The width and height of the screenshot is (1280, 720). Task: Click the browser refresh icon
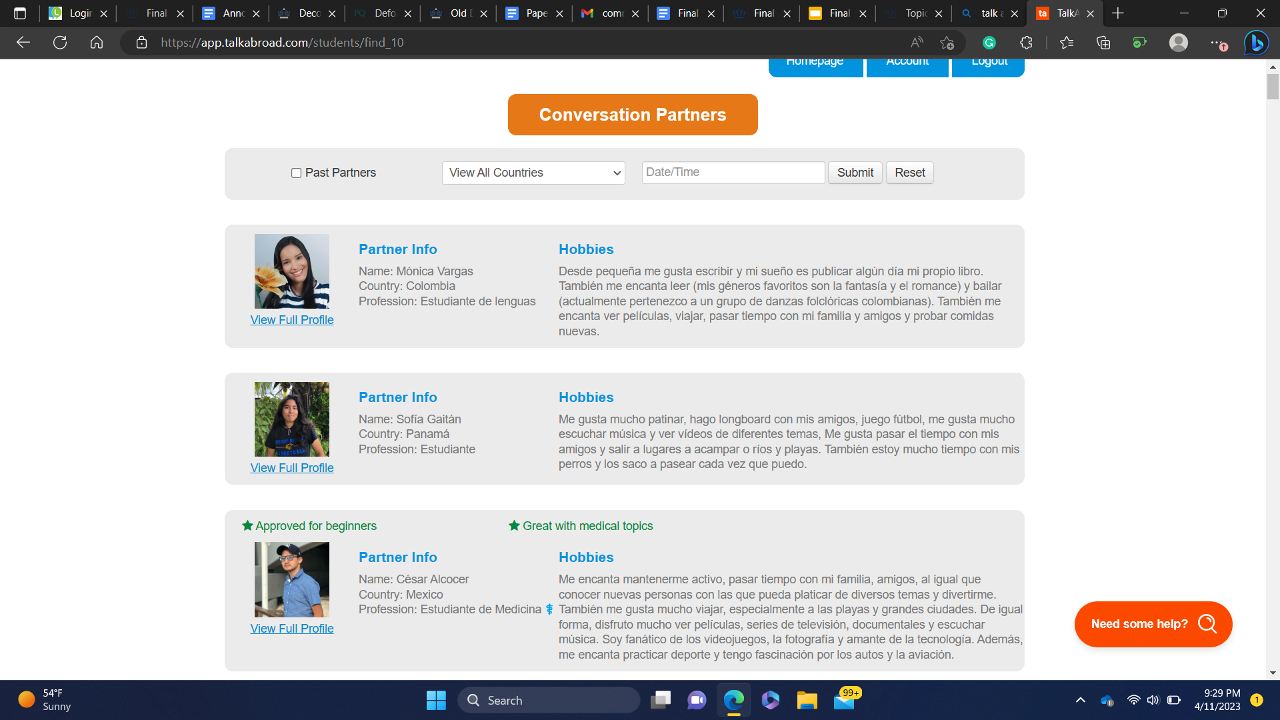click(60, 43)
